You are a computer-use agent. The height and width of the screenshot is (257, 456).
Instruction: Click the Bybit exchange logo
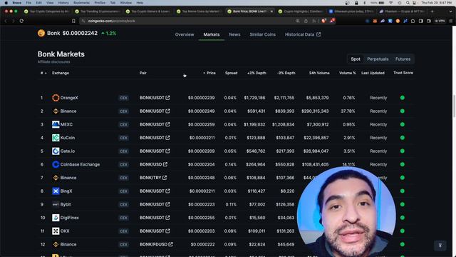[x=56, y=204]
